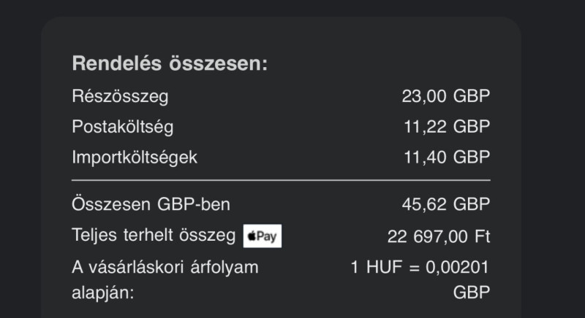
Task: Select the 22 697,00 Ft charged amount
Action: coord(439,236)
